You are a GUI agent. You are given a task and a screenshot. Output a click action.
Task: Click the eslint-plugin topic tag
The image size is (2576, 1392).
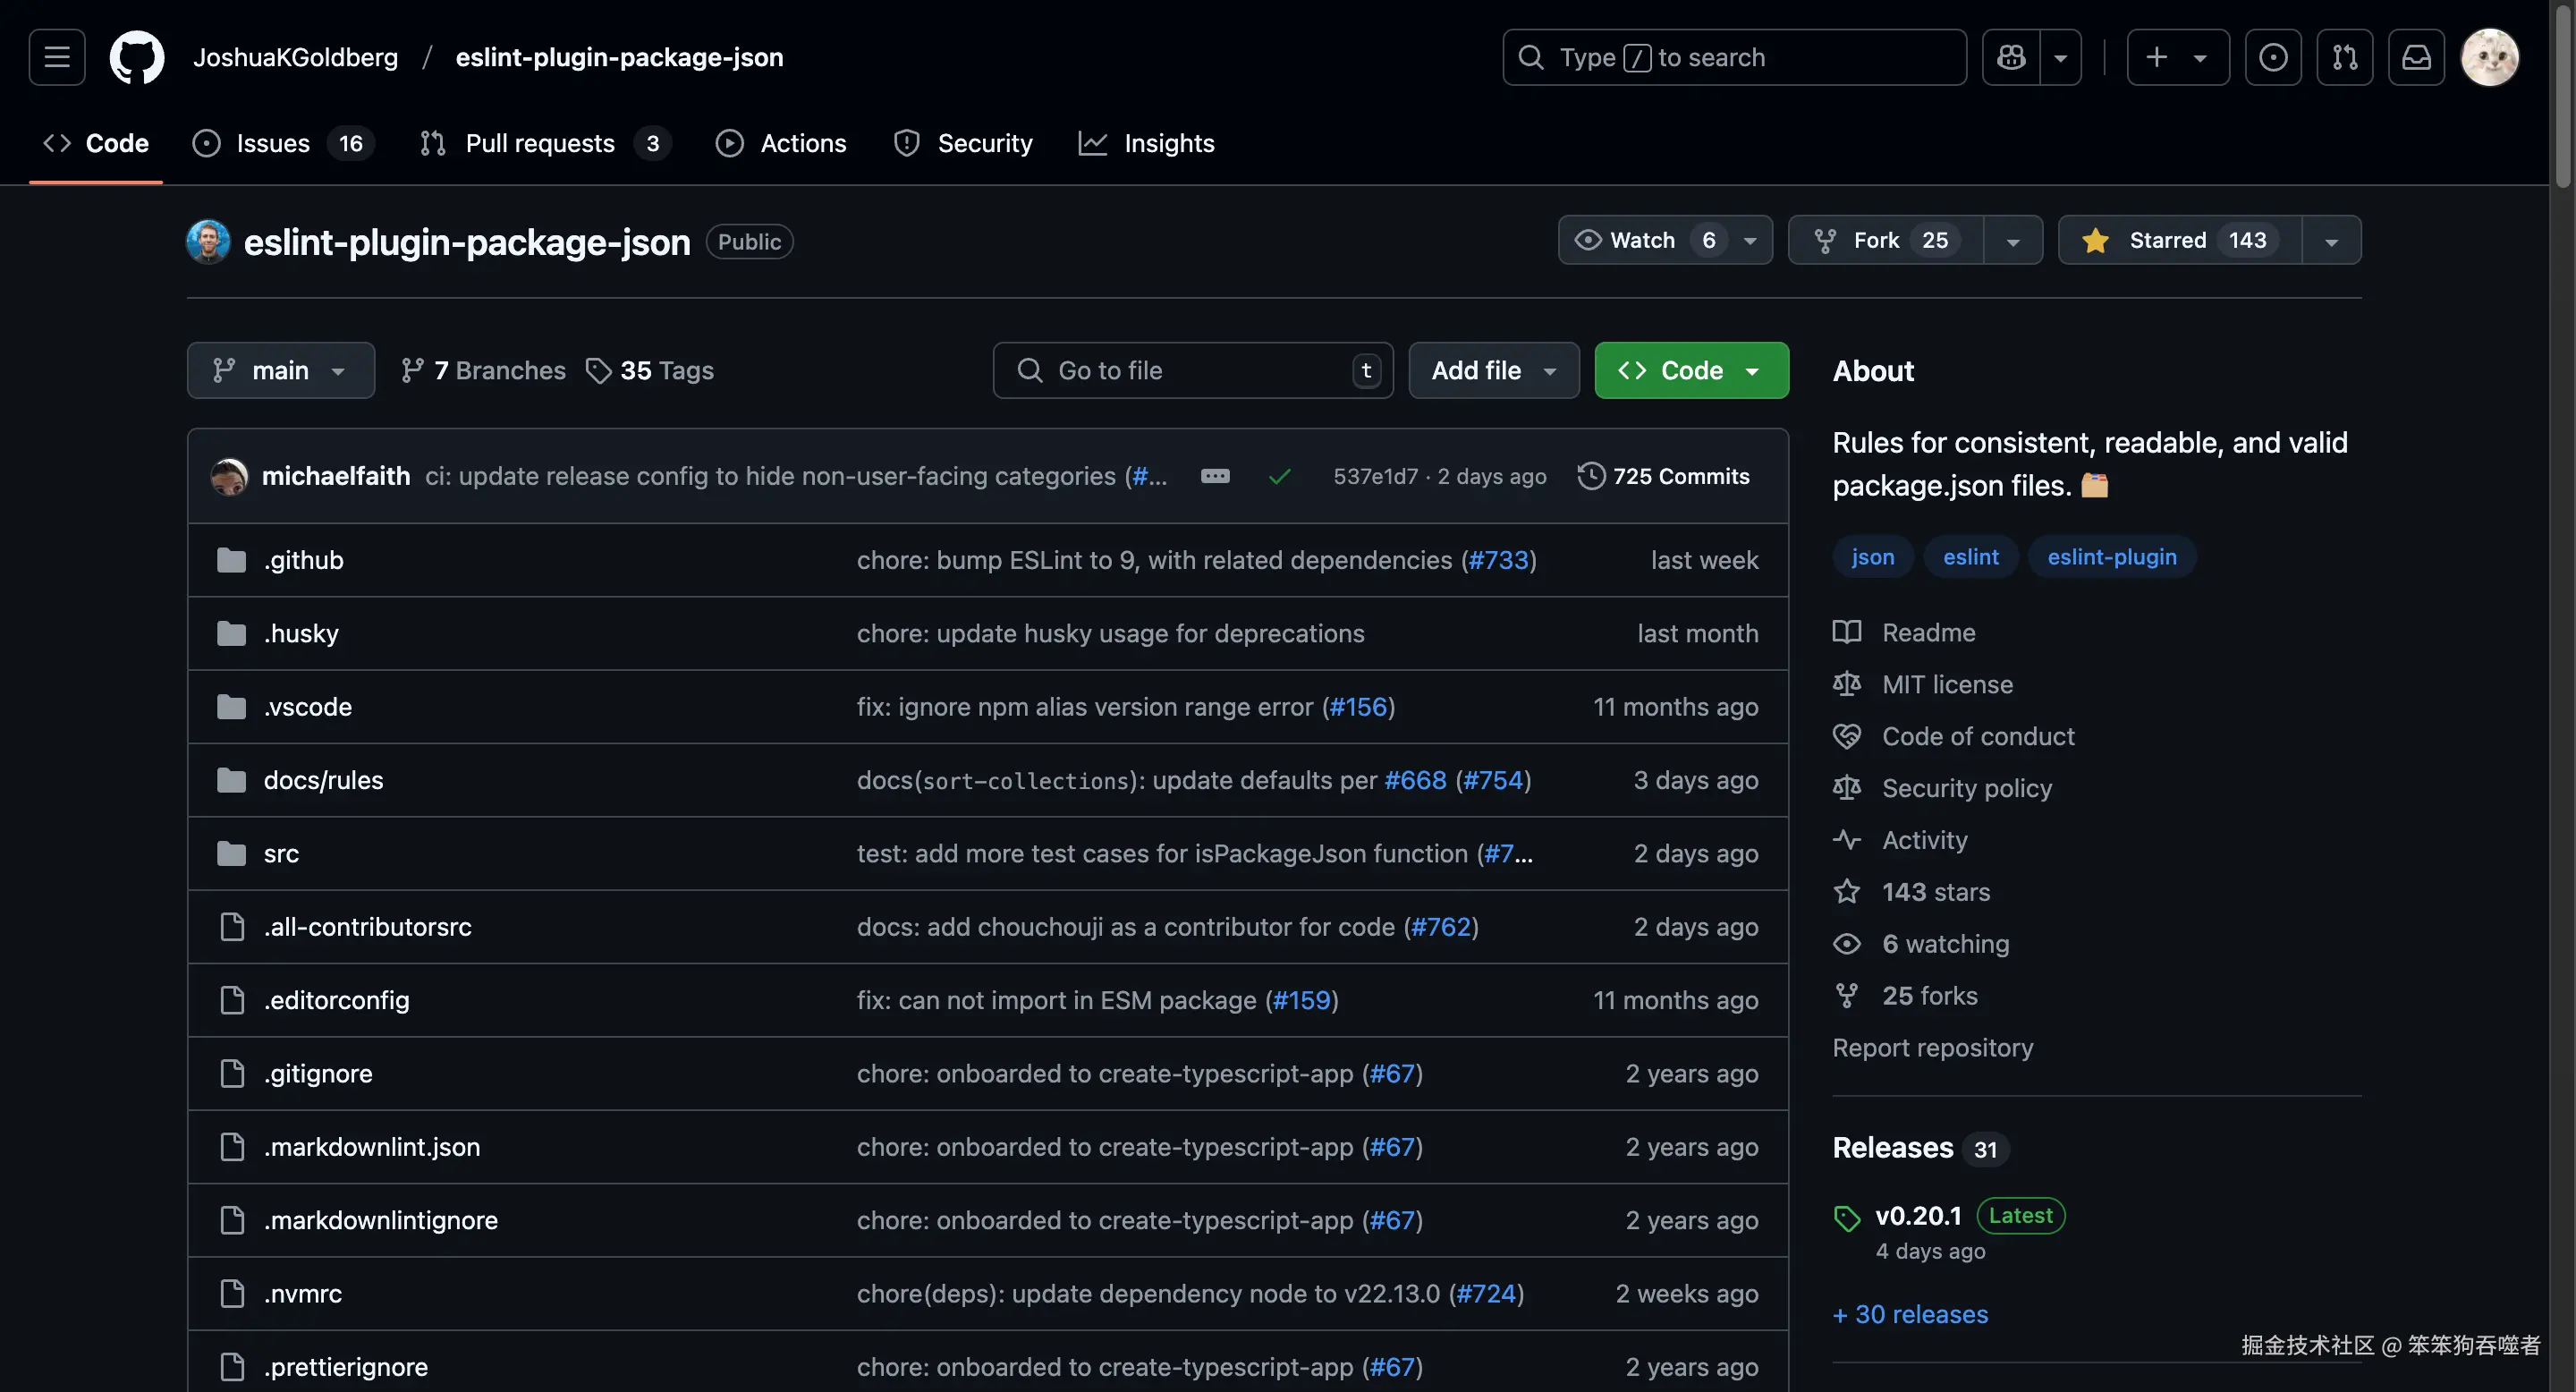tap(2111, 557)
